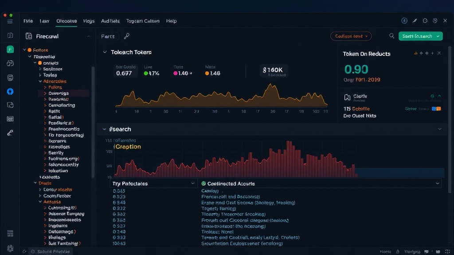This screenshot has height=255, width=454.
Task: Open the Help menu
Action: point(172,21)
